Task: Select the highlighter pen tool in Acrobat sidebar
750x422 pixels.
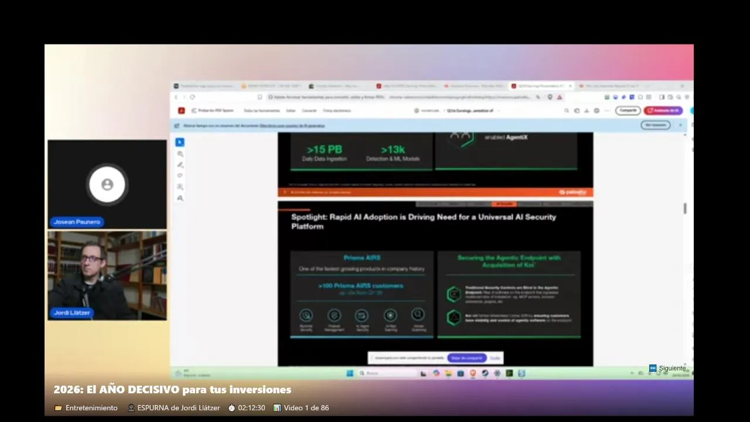Action: [180, 165]
